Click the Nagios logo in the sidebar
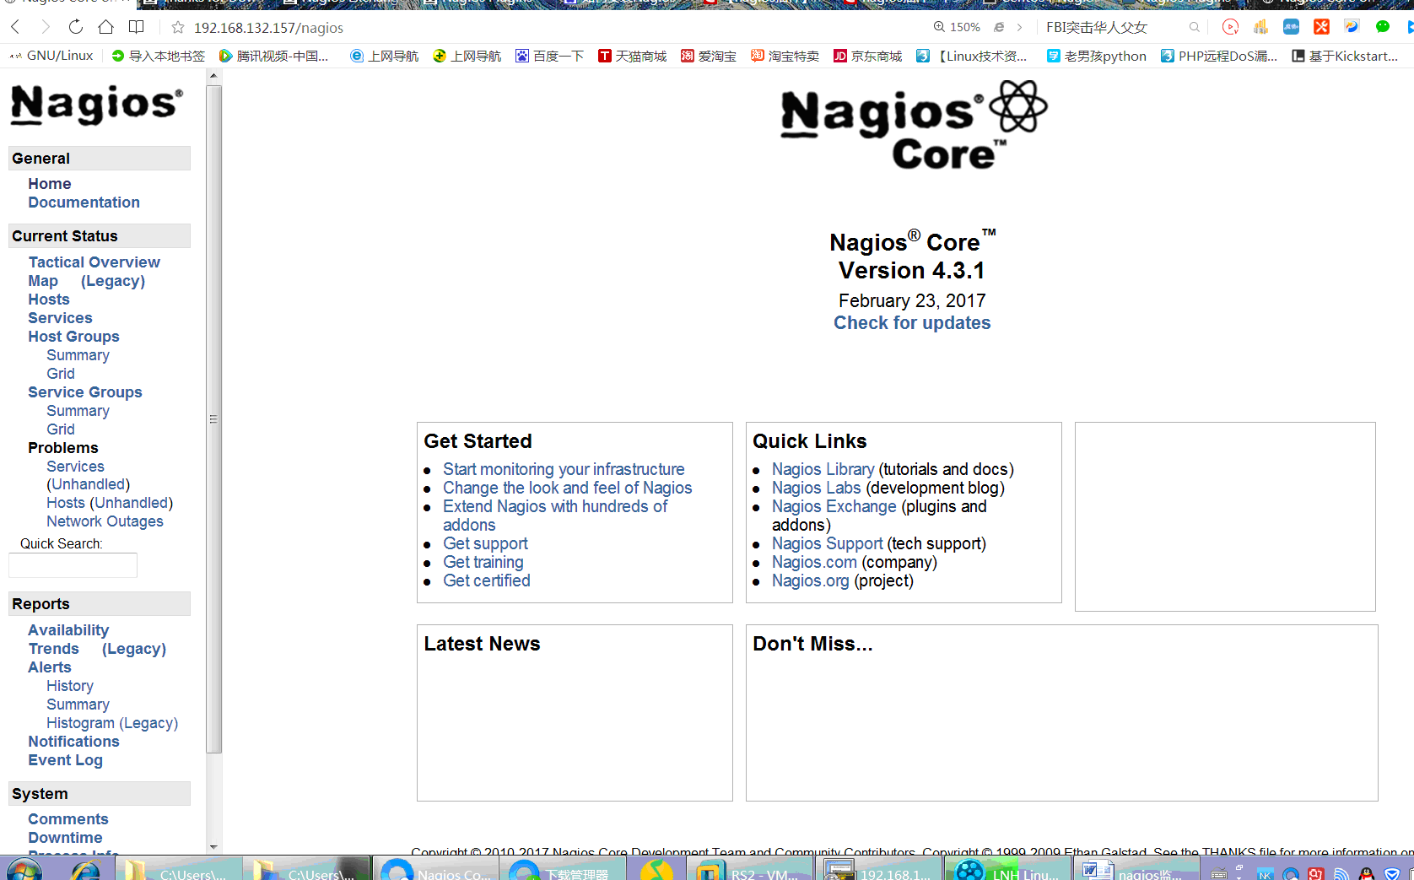The image size is (1414, 880). [x=97, y=105]
